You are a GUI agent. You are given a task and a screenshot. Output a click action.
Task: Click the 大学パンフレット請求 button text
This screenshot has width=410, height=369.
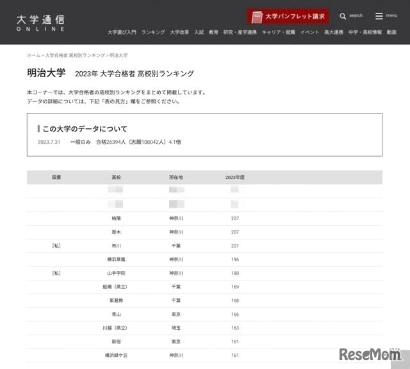(x=295, y=17)
